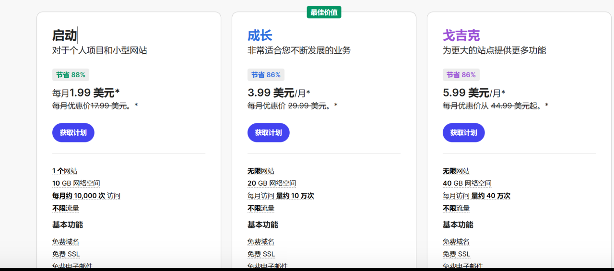This screenshot has height=271, width=614.
Task: Click the 每月访问量约 40 万次 feature
Action: pyautogui.click(x=476, y=196)
